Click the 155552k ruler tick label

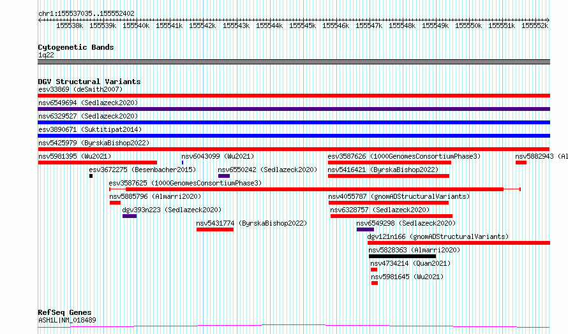pyautogui.click(x=535, y=25)
